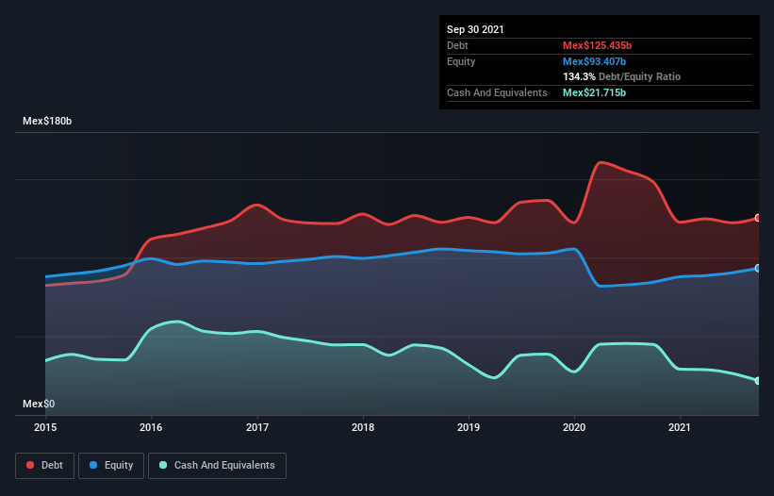Click the tooltip Cash And Equivalents label
Image resolution: width=774 pixels, height=496 pixels.
[497, 92]
